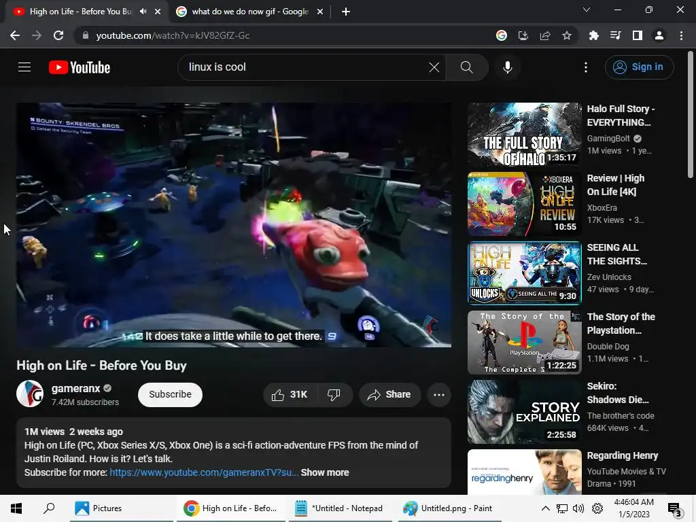This screenshot has height=522, width=696.
Task: Open gameranx channel name link
Action: [x=76, y=388]
